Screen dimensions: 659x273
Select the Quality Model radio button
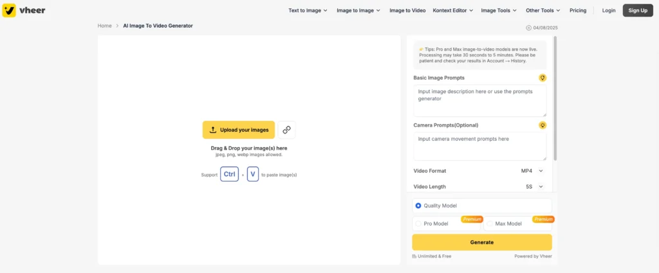click(418, 206)
